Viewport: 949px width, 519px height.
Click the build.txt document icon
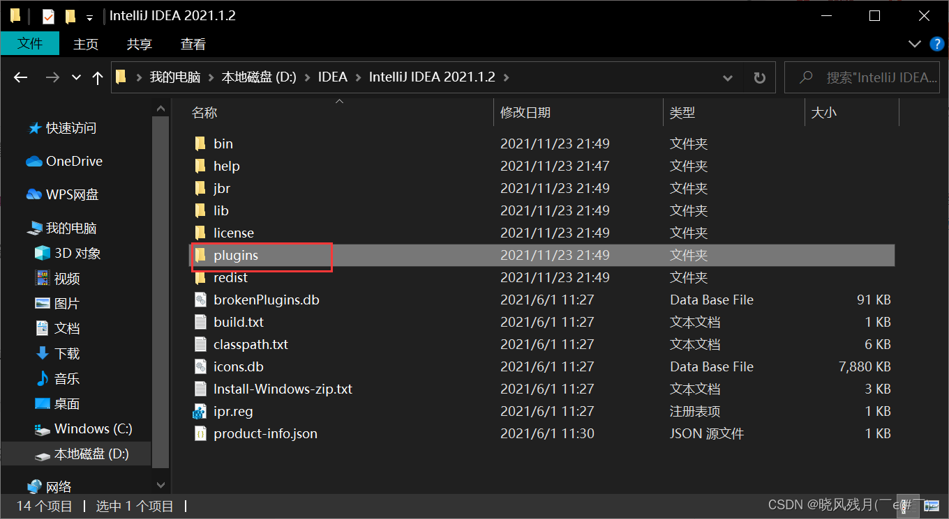[200, 322]
